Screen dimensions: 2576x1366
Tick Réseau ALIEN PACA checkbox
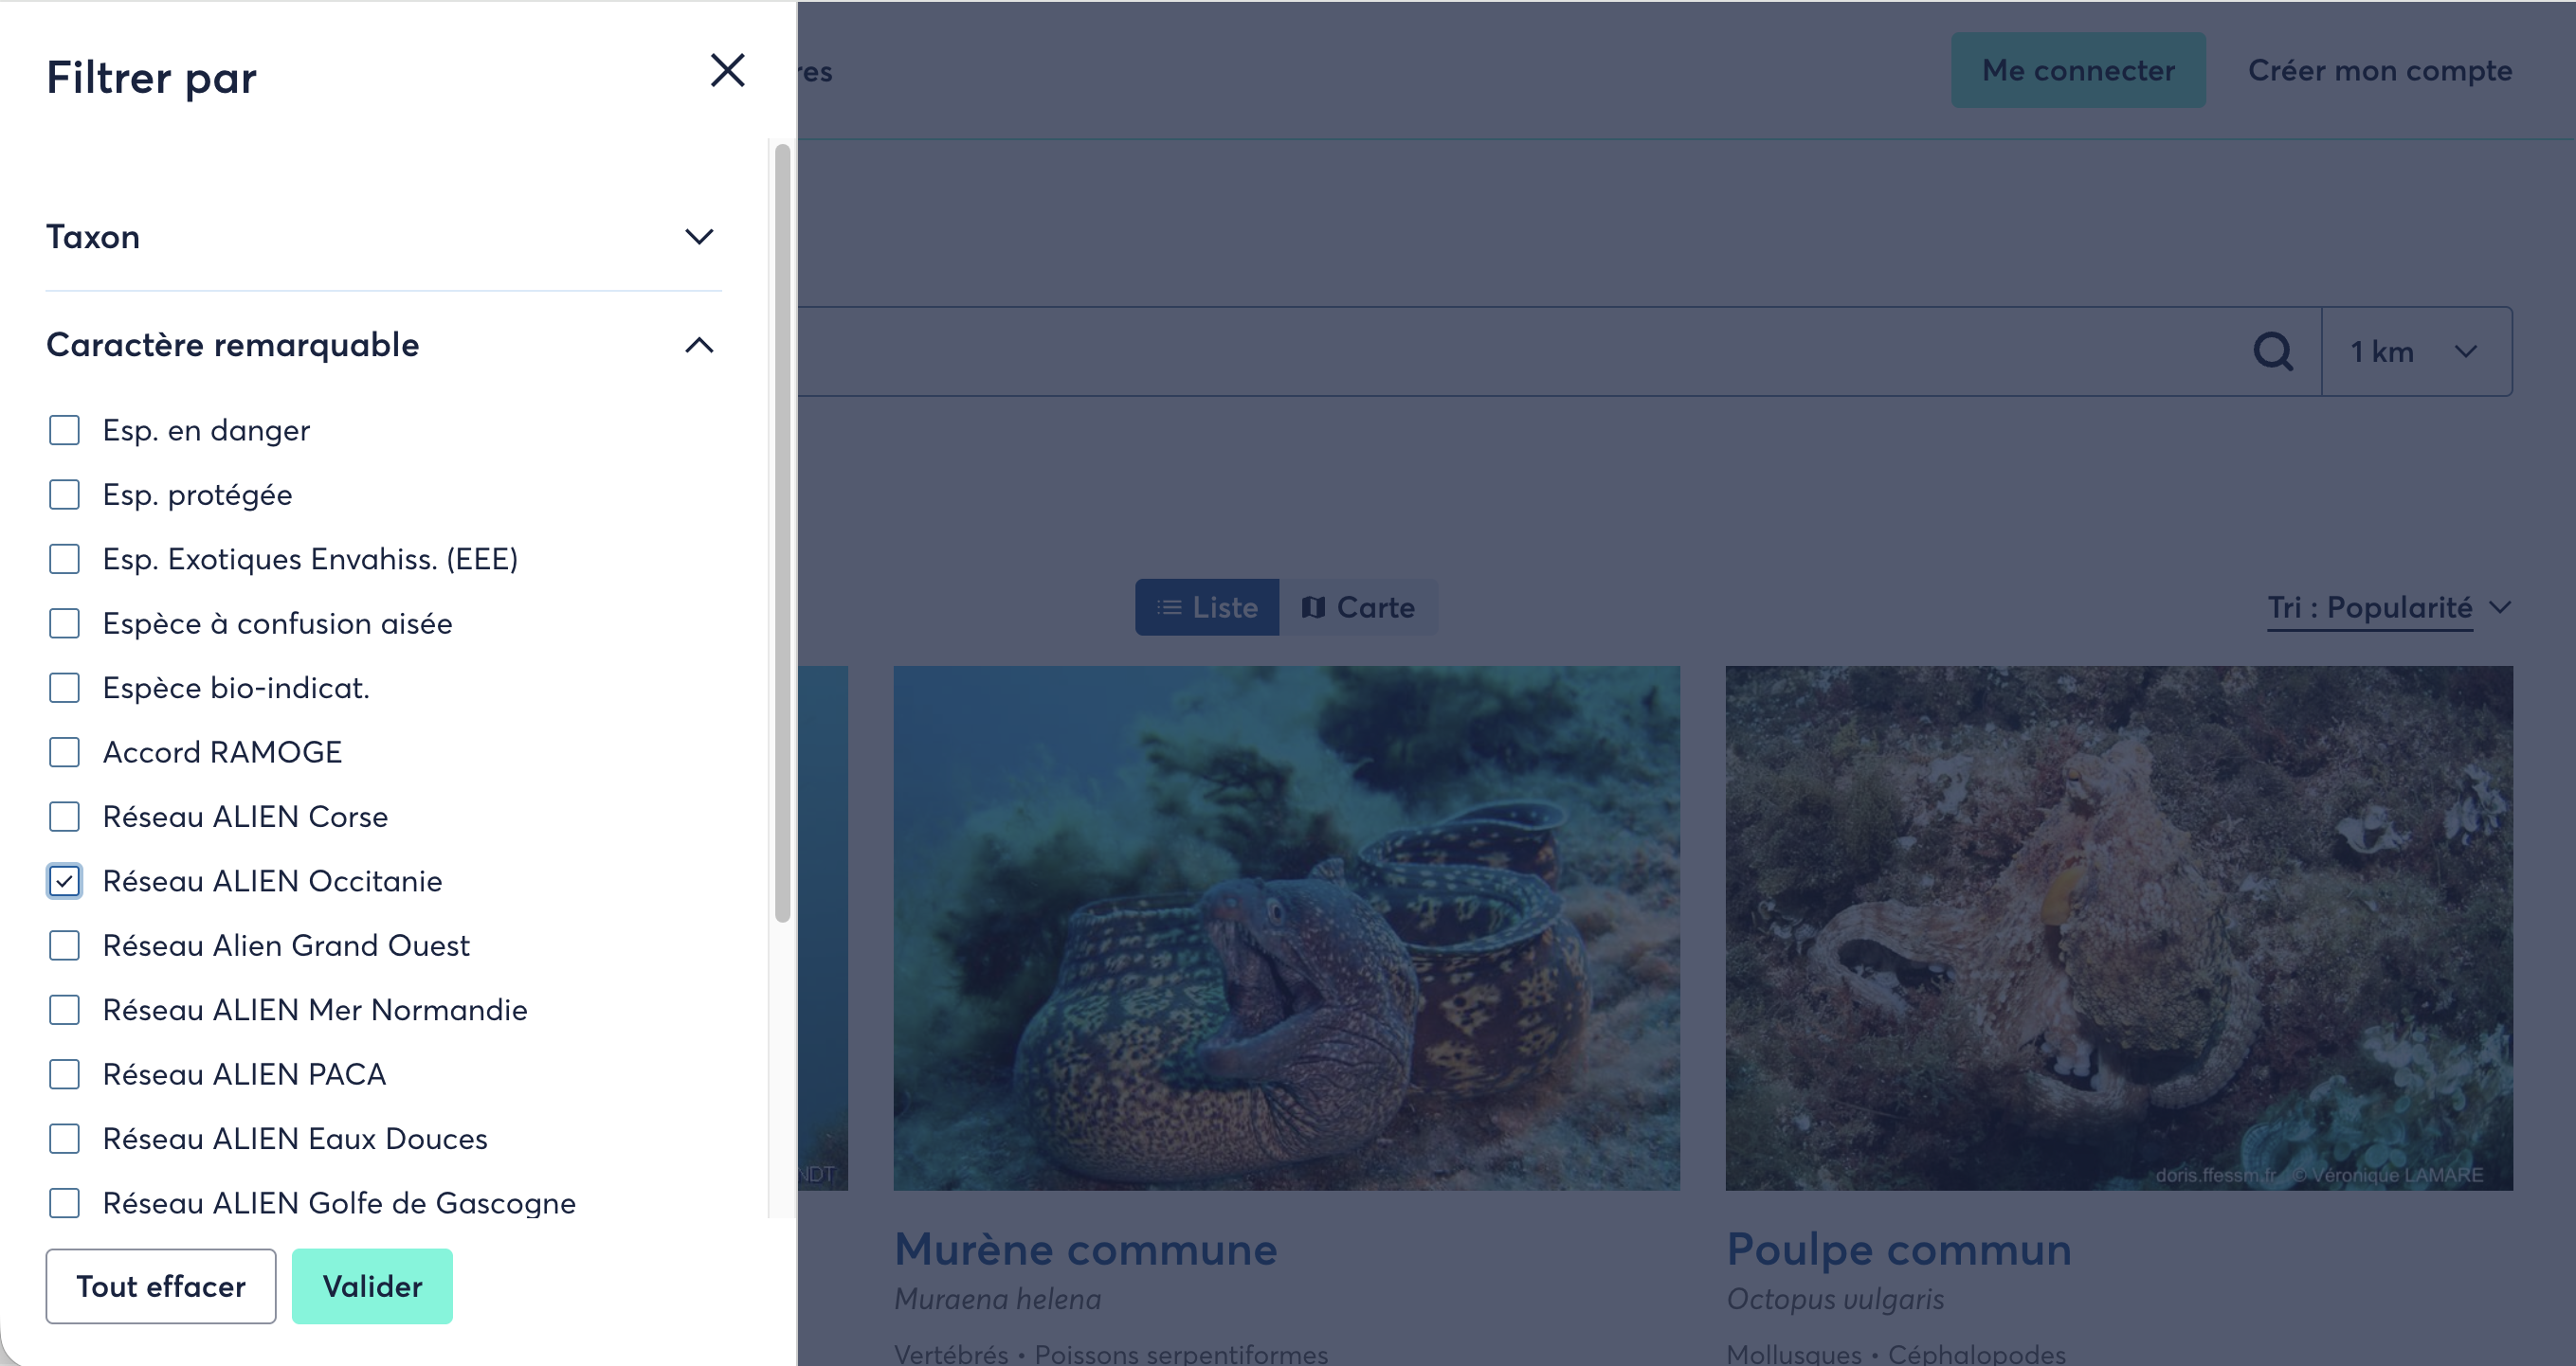pos(65,1074)
